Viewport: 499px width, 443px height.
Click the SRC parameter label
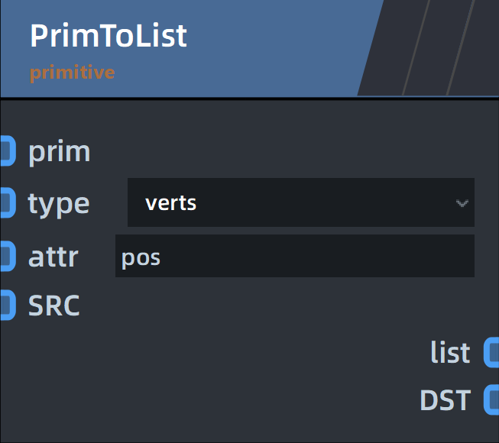pyautogui.click(x=53, y=306)
